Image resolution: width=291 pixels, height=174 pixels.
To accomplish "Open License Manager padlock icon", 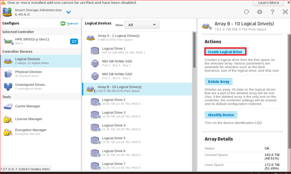I will click(x=8, y=119).
